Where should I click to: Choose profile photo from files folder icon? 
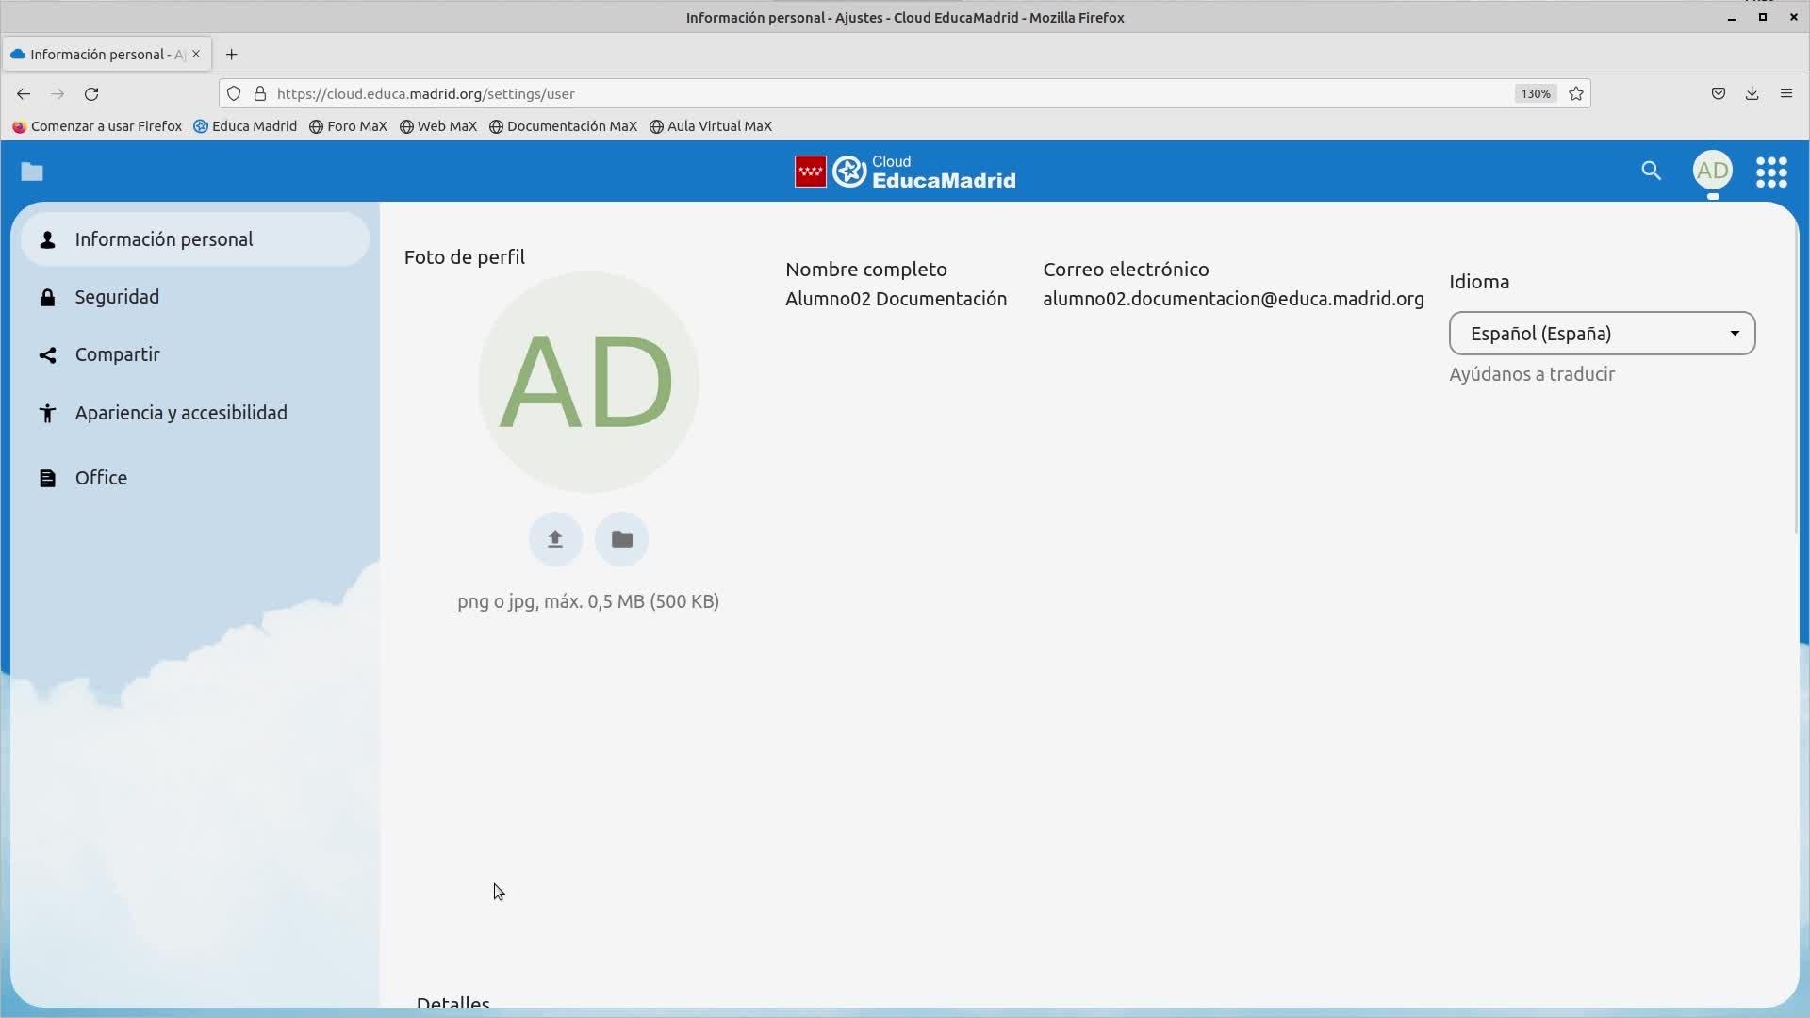pyautogui.click(x=621, y=539)
